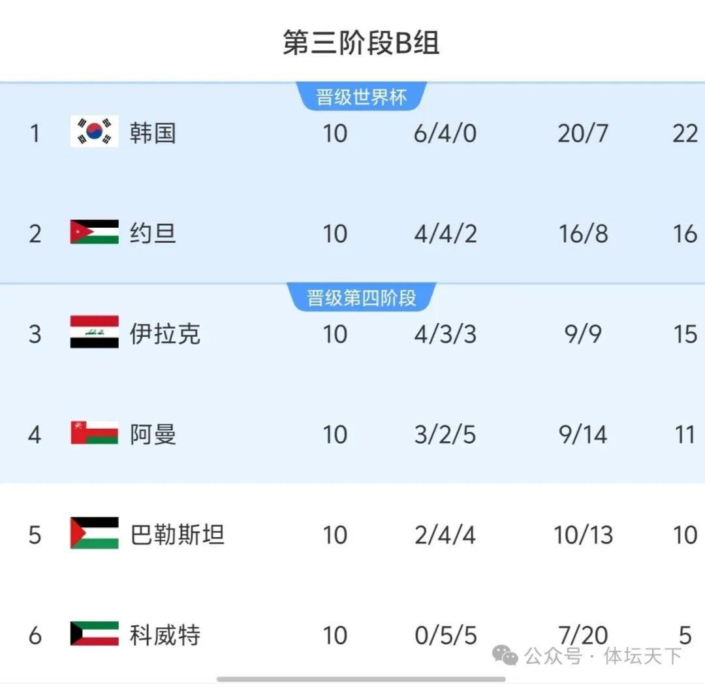Click the Jordan flag icon
This screenshot has width=705, height=684.
(95, 232)
